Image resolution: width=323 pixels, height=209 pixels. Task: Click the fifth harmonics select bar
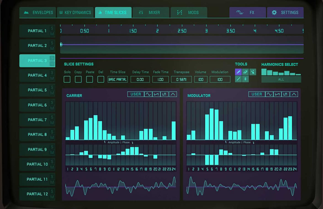287,73
